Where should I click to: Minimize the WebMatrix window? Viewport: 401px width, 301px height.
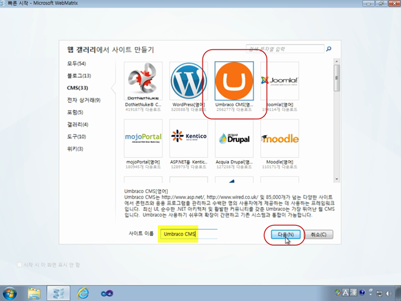[369, 3]
